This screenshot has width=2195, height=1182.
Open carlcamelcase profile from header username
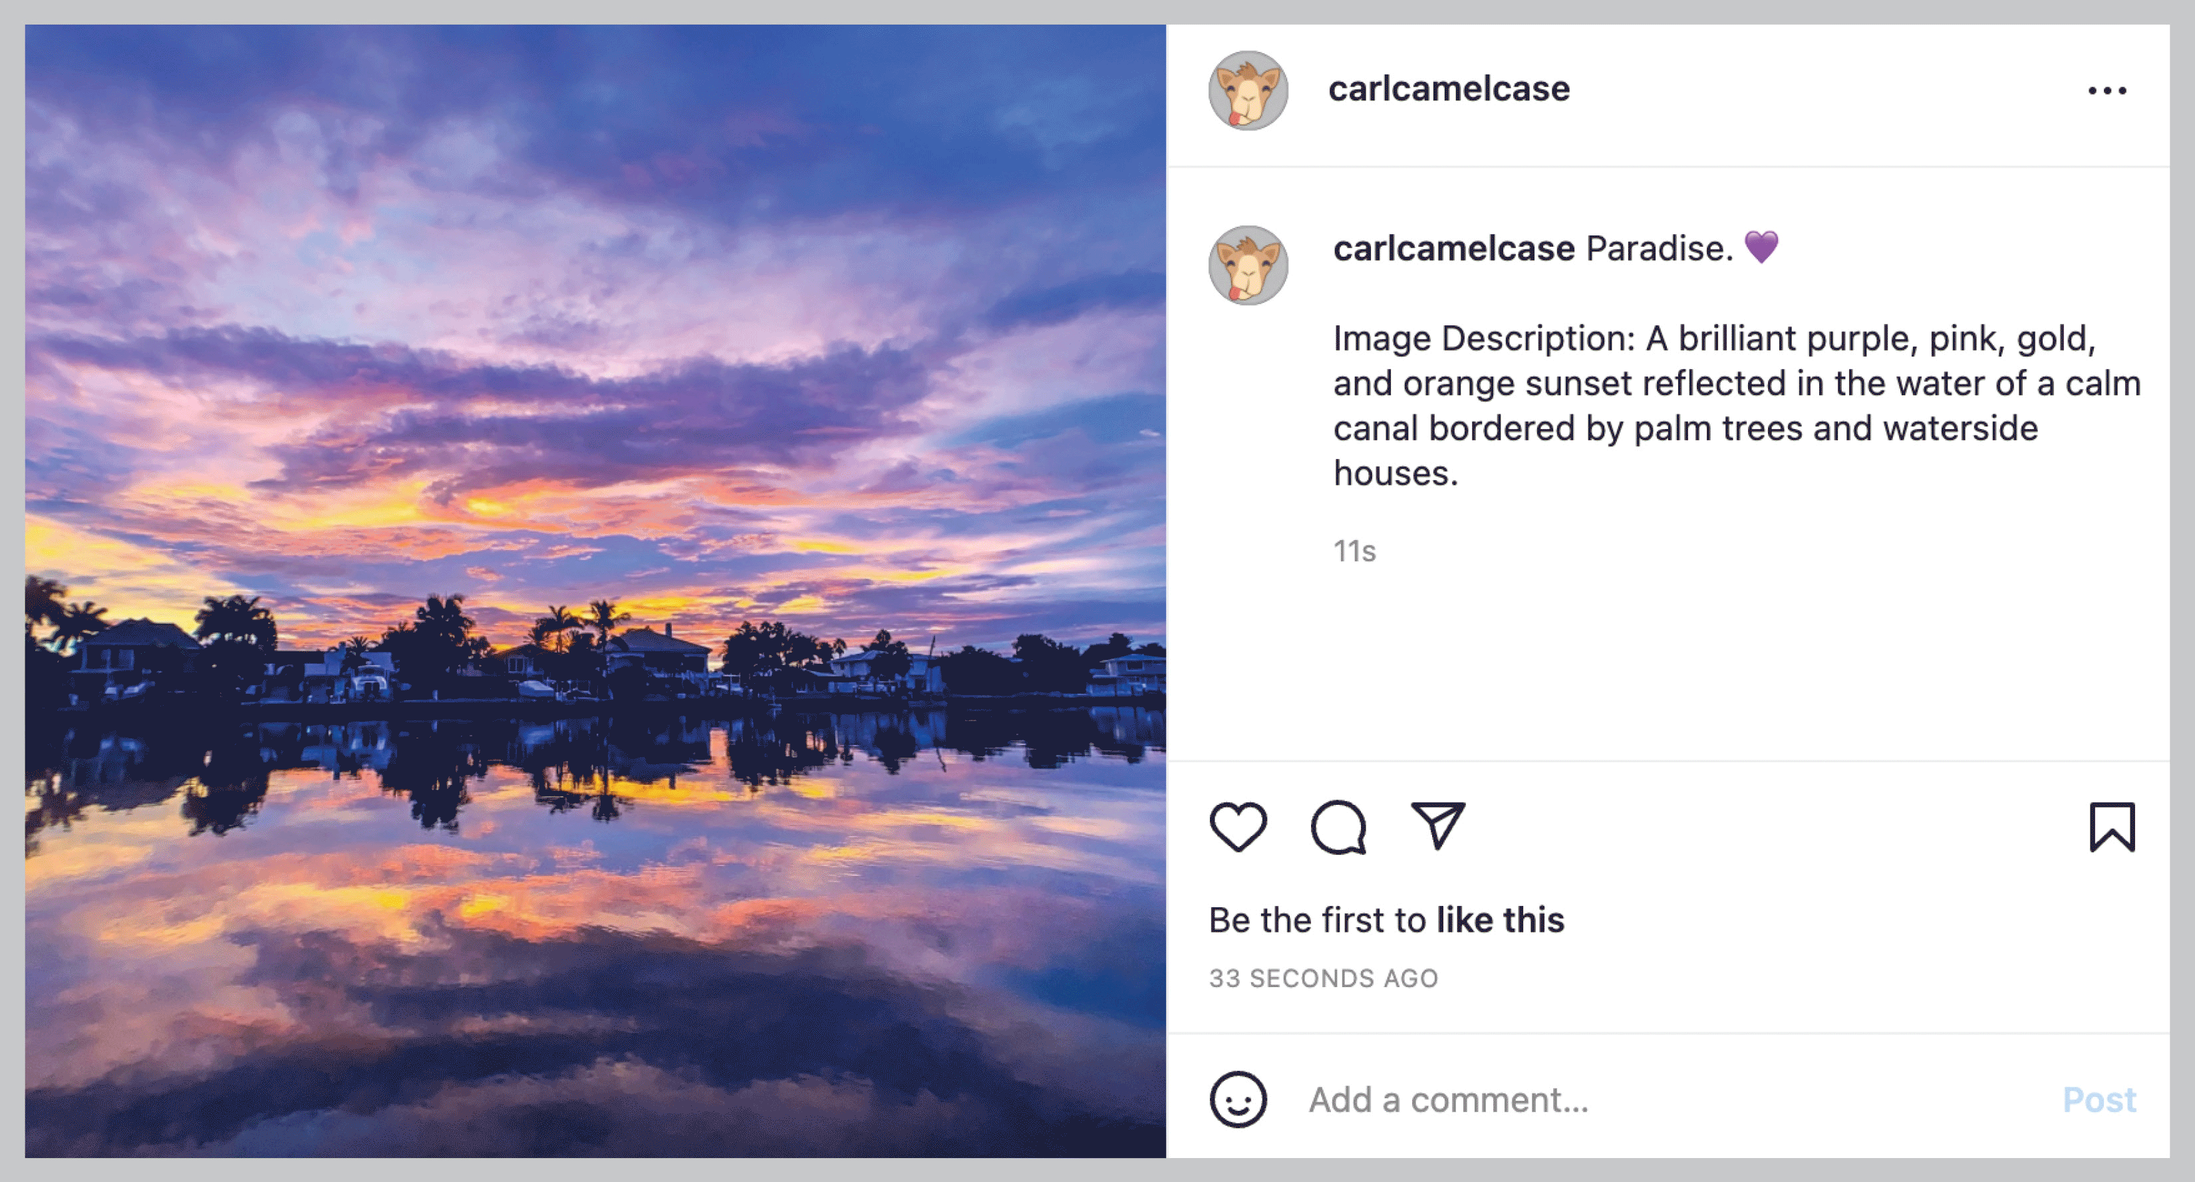coord(1449,88)
